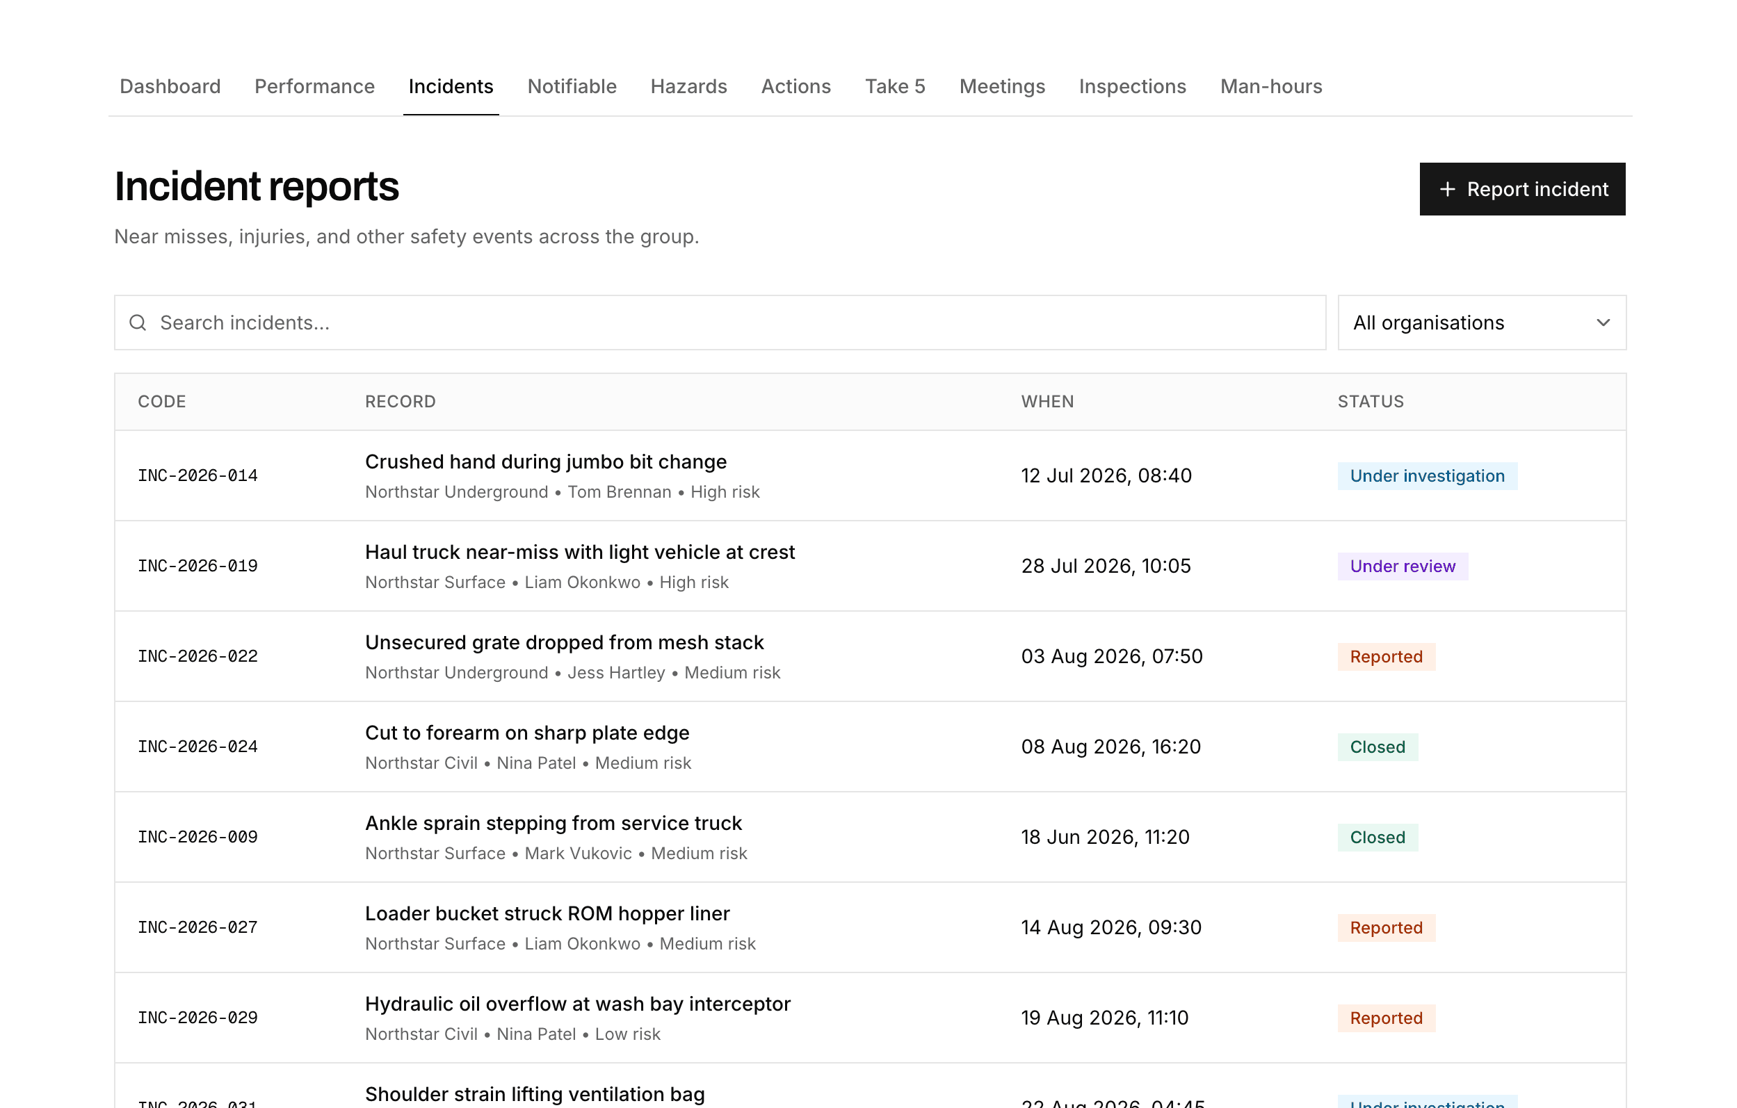Go to the Notifiable tab
This screenshot has width=1737, height=1108.
coord(572,86)
